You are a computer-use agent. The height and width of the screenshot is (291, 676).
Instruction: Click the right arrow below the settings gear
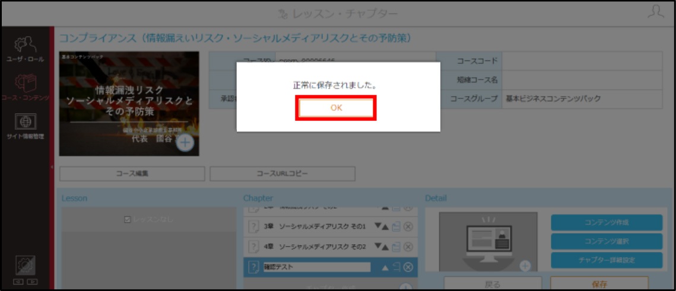point(32,282)
